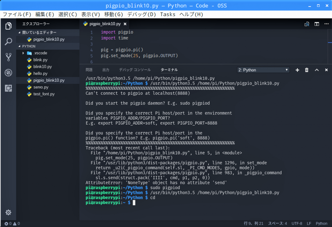Open the terminal selector dropdown '2: Python'
This screenshot has width=332, height=227.
coord(263,70)
